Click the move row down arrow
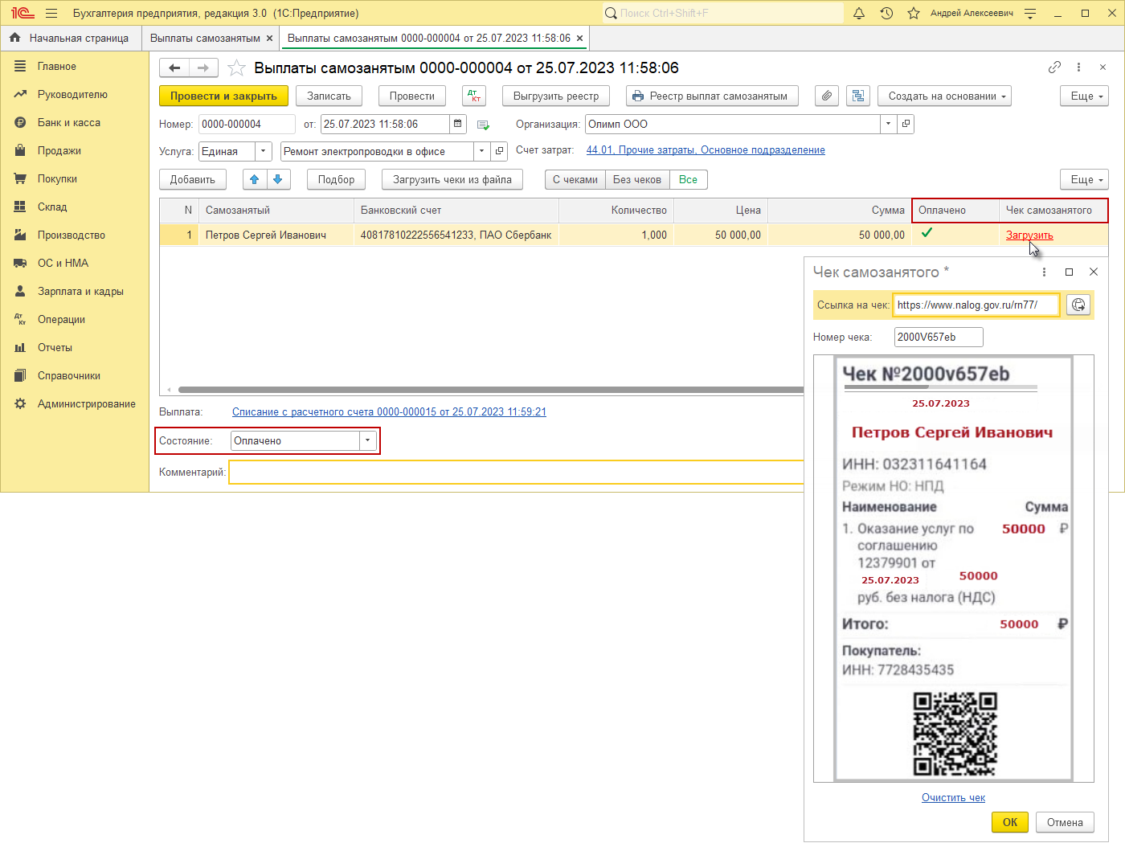This screenshot has width=1125, height=843. coord(278,179)
